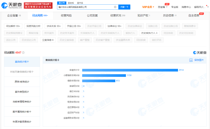Select 纠纷对象信息统计前十 in the side menu
The width and height of the screenshot is (210, 129).
(x=22, y=72)
